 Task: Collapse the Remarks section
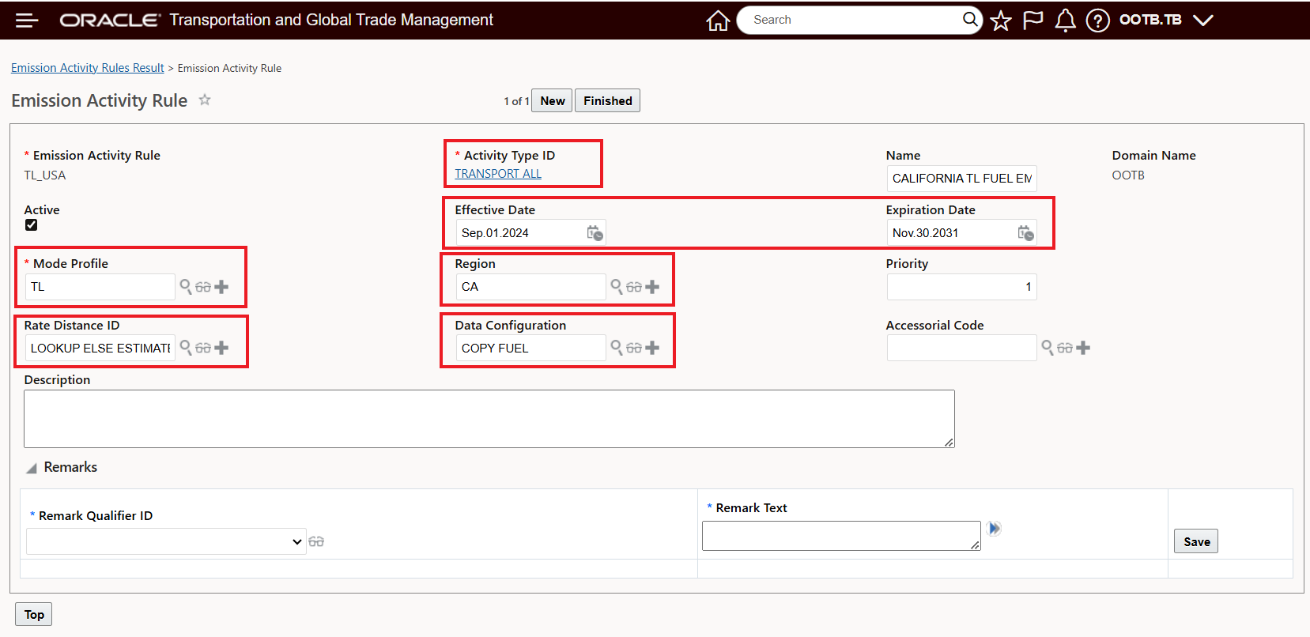click(x=32, y=468)
